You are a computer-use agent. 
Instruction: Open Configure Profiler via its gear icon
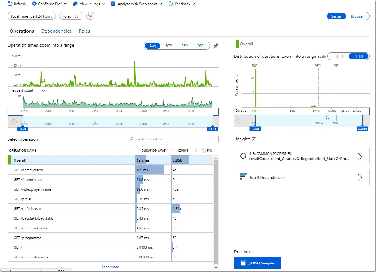click(x=34, y=4)
